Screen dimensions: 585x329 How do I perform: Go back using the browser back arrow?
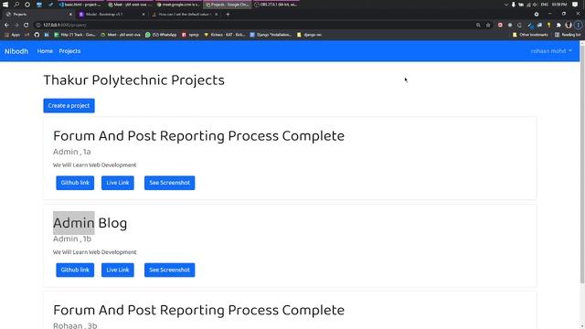pos(6,25)
